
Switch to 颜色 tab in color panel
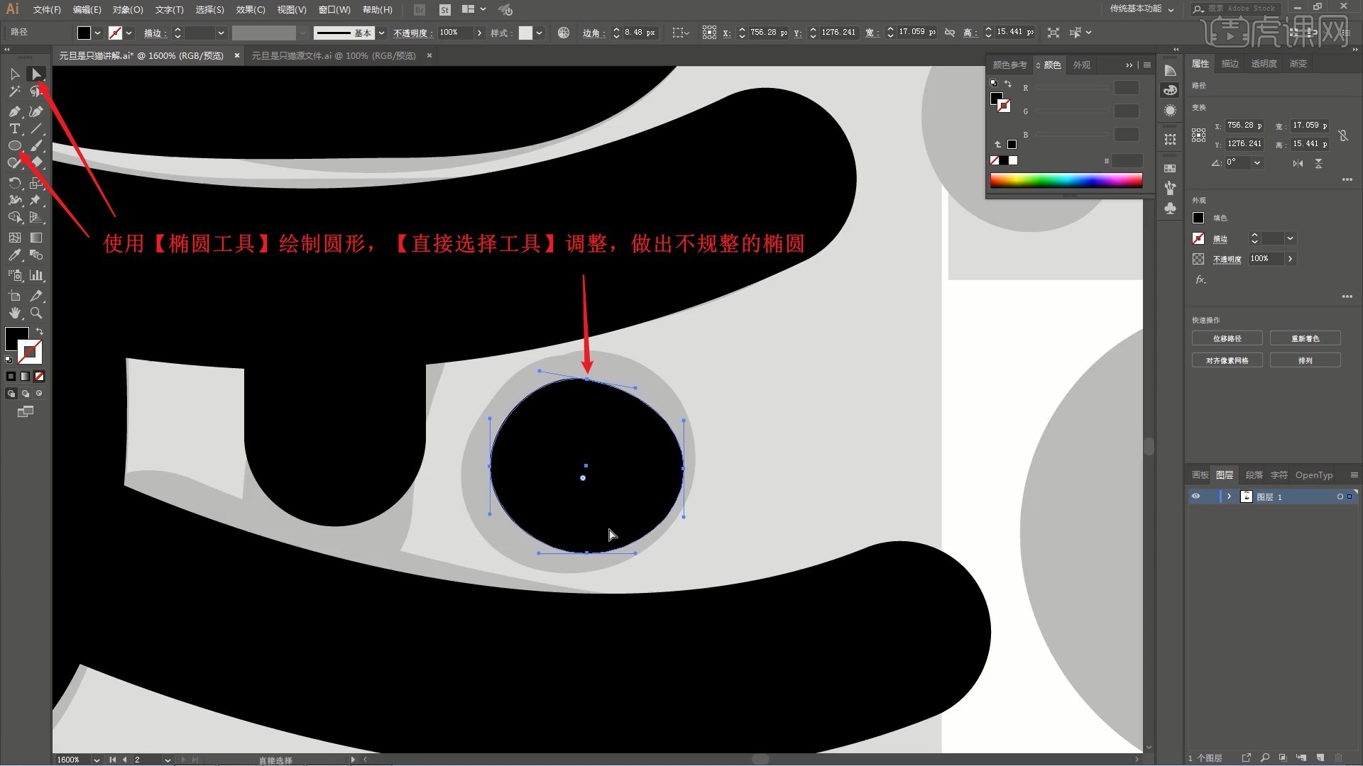[x=1051, y=64]
